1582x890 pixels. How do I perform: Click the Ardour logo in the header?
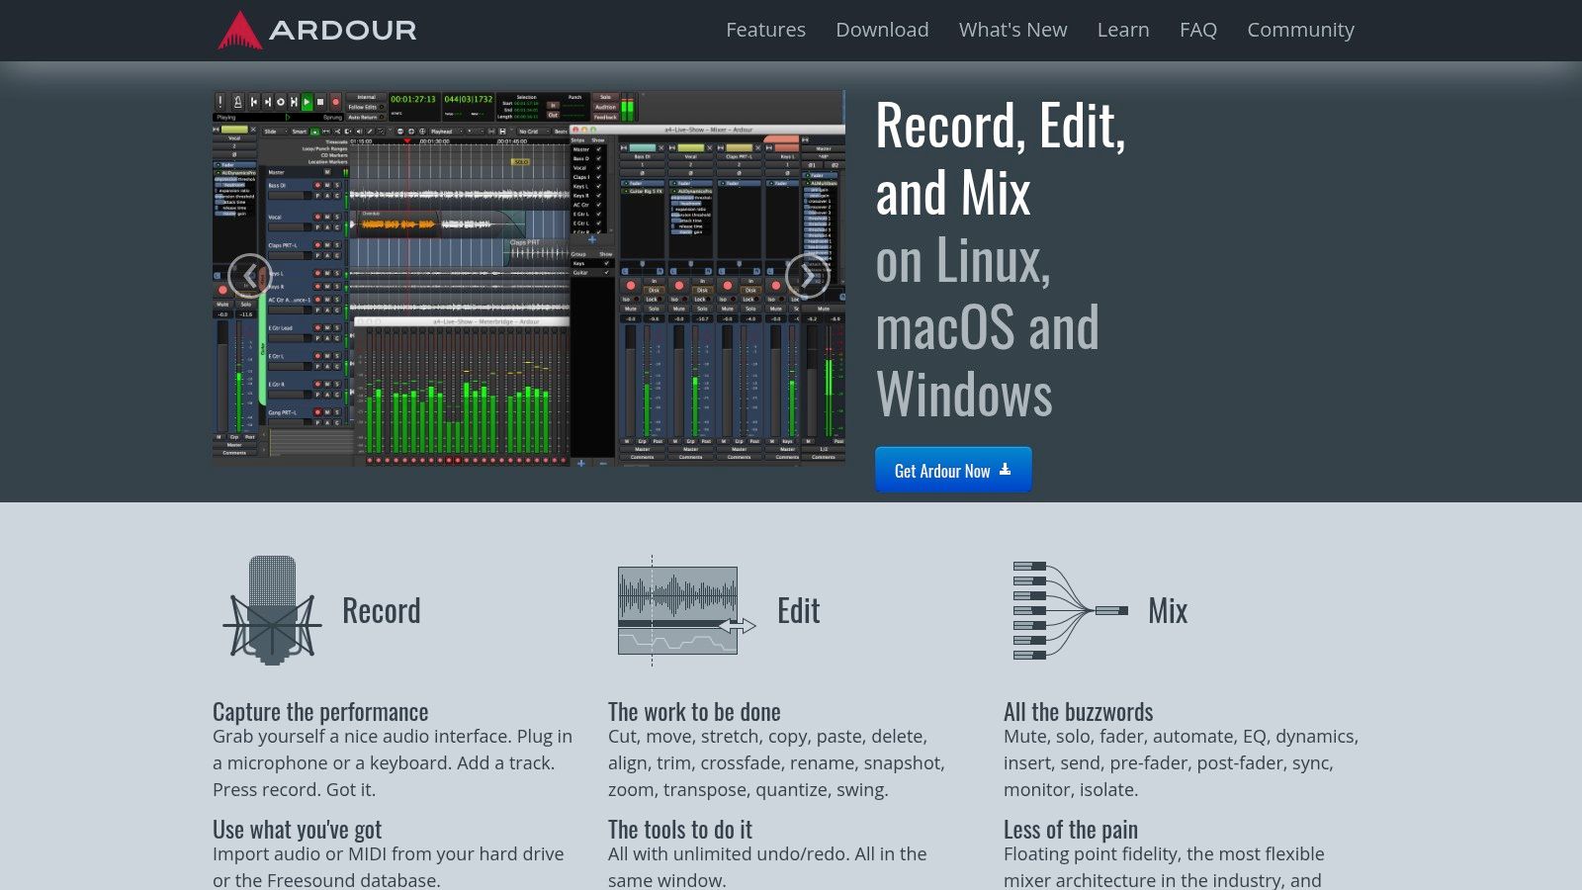click(316, 30)
